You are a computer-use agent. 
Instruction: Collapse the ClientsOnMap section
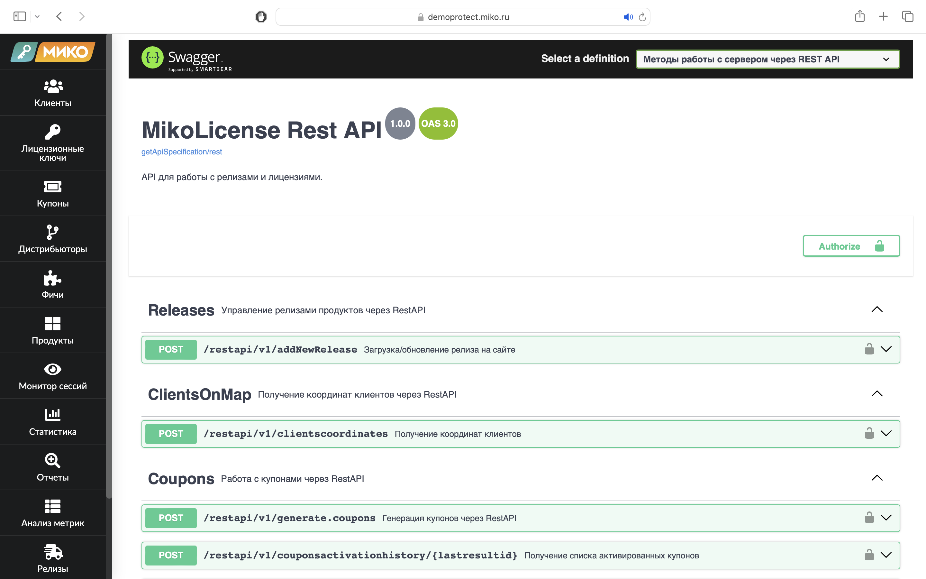[x=876, y=394]
